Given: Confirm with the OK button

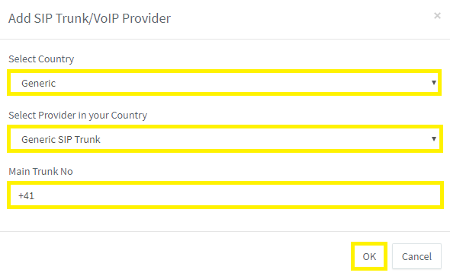Looking at the screenshot, I should click(x=369, y=256).
